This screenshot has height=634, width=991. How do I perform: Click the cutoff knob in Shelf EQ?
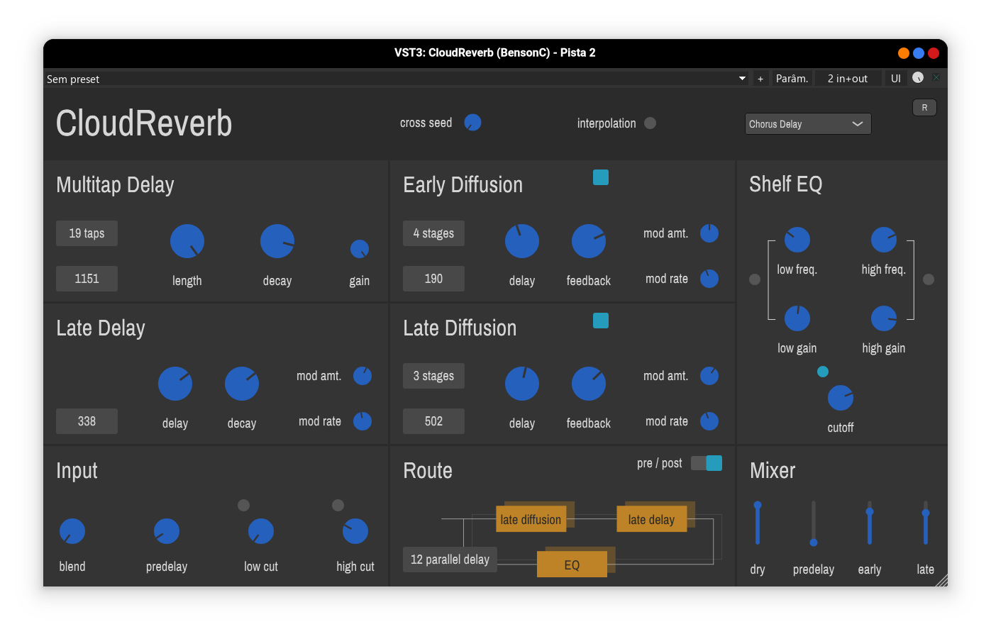(x=840, y=398)
